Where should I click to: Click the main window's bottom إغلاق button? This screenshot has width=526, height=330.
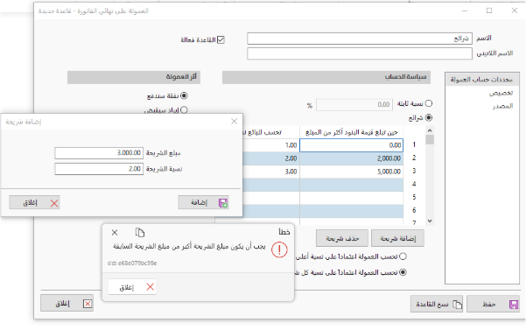coord(67,303)
